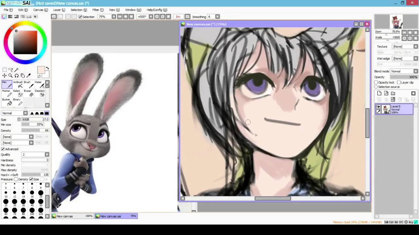Disable Pressure Size checkbox
This screenshot has height=235, width=419.
(x=31, y=179)
